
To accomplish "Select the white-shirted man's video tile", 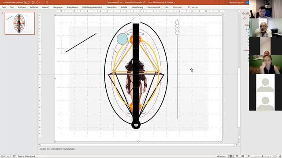I will [x=265, y=28].
